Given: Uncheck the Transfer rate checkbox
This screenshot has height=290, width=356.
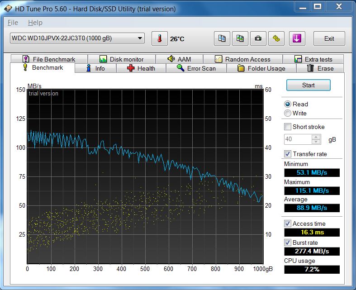Looking at the screenshot, I should point(288,154).
